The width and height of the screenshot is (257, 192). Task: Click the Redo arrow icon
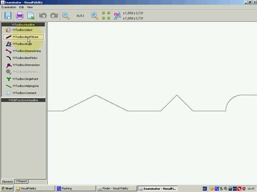click(x=53, y=16)
